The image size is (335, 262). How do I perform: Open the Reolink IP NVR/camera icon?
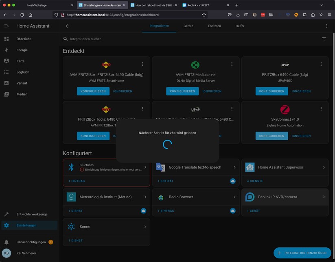(x=250, y=197)
